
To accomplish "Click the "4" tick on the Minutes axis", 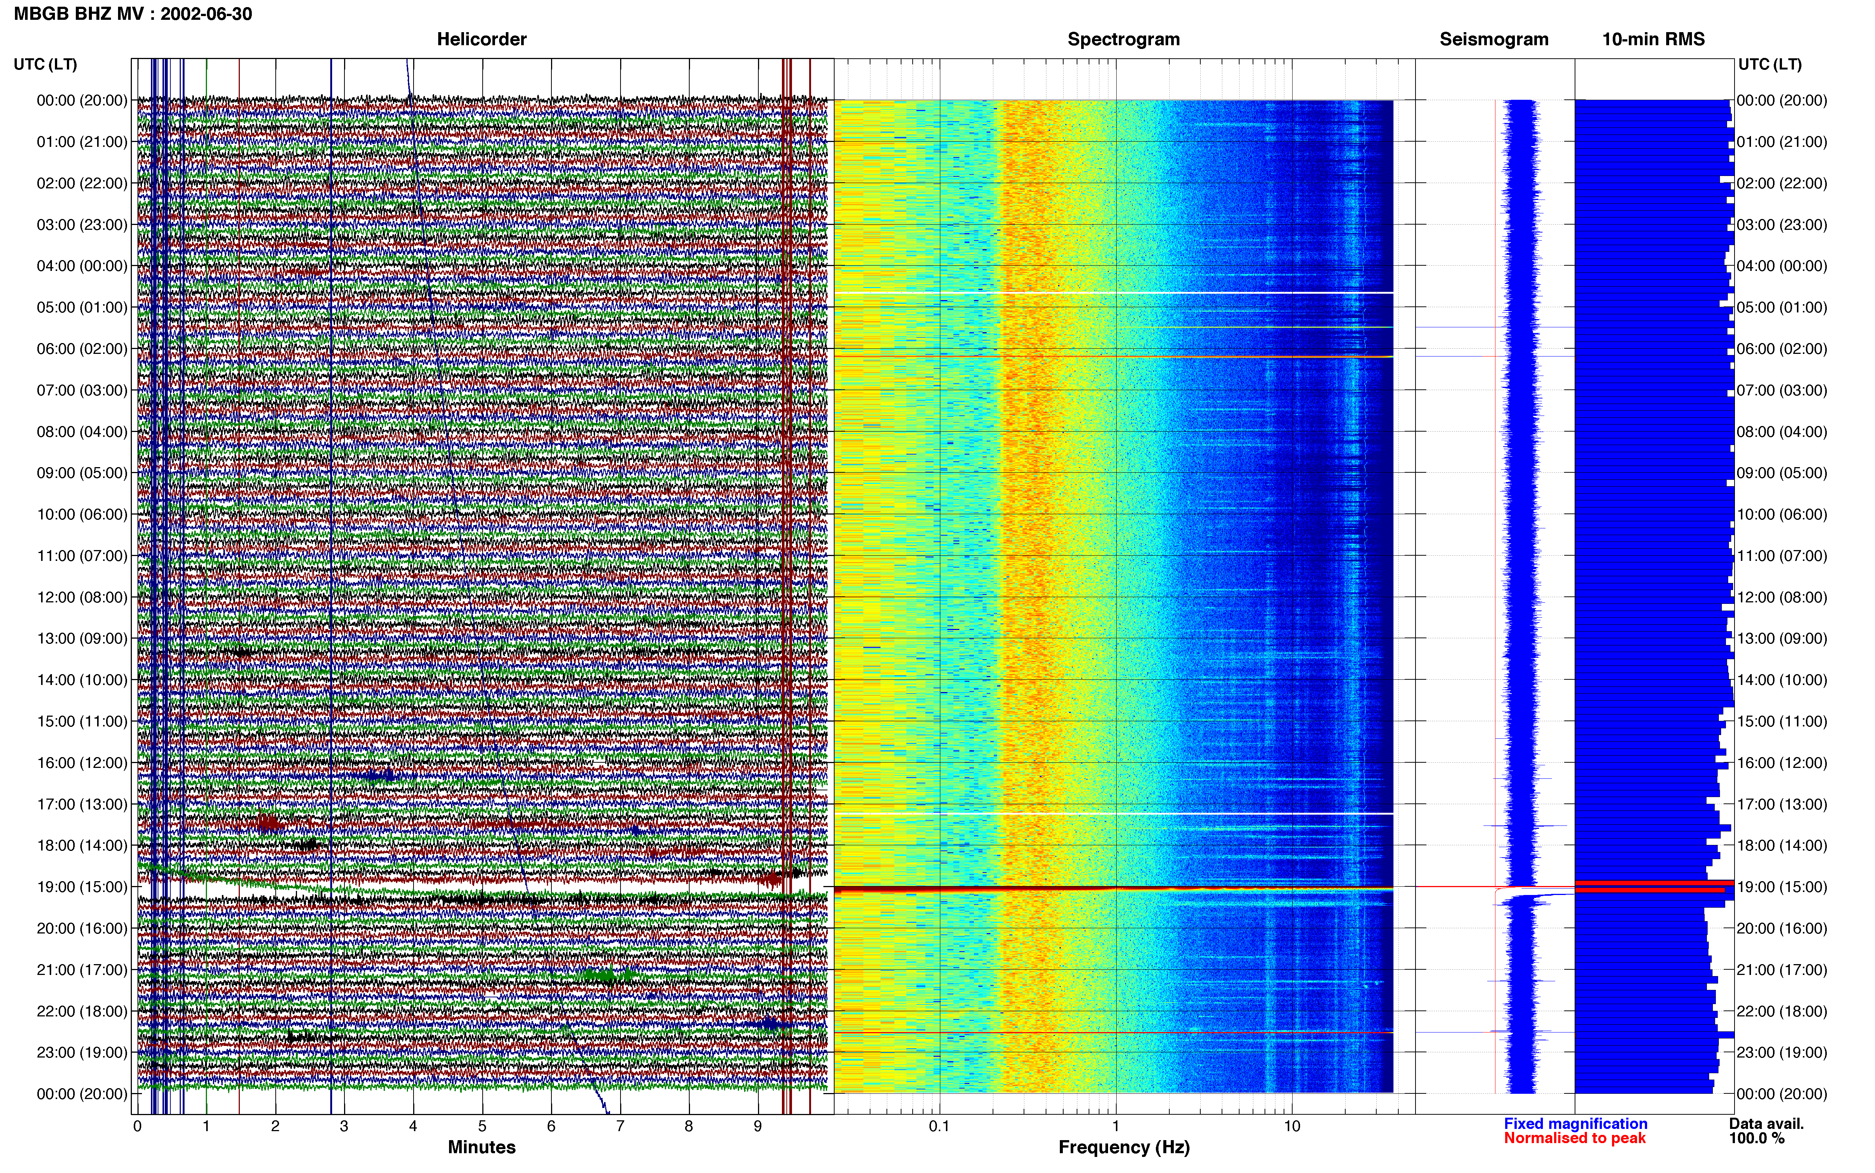I will (x=413, y=1126).
